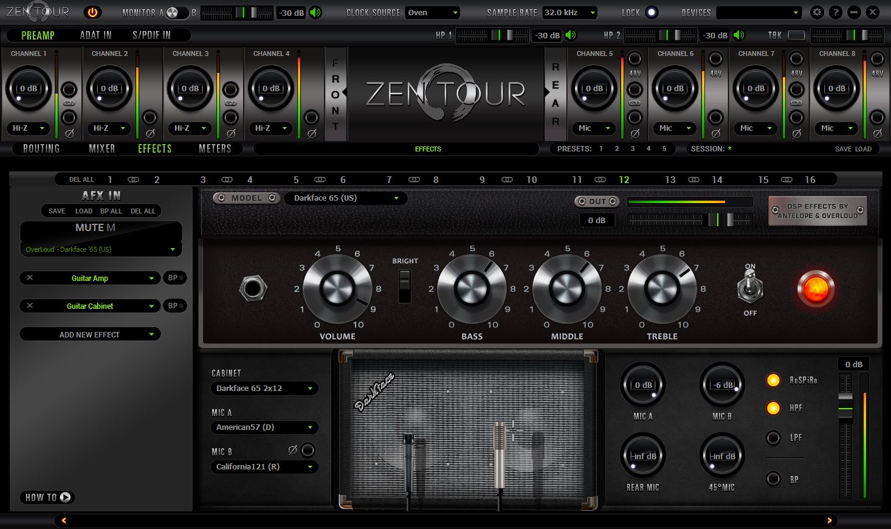Toggle the TBK talkback button
Screen dimensions: 891x529
pos(796,35)
